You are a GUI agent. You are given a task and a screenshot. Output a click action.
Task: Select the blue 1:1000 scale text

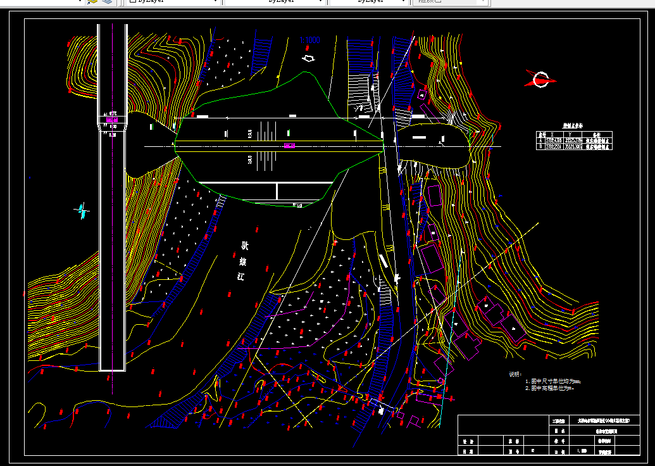(x=310, y=41)
